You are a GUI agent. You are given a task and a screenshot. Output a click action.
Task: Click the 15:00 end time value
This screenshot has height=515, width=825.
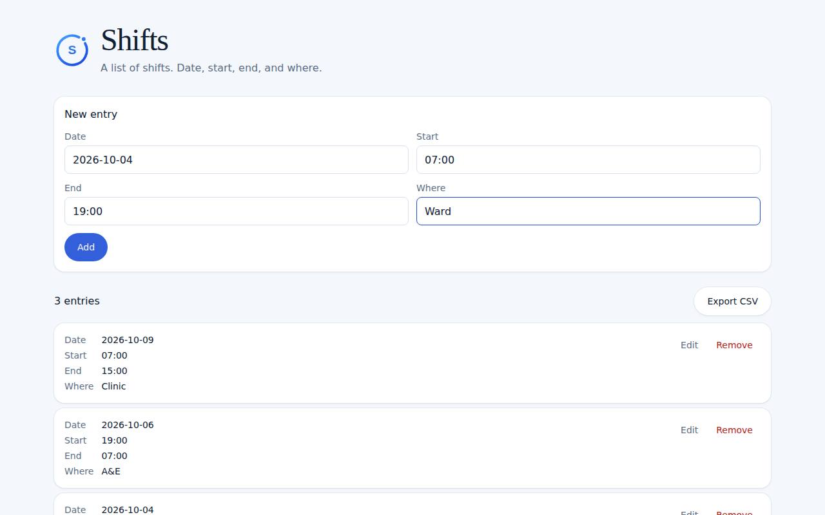(x=114, y=371)
